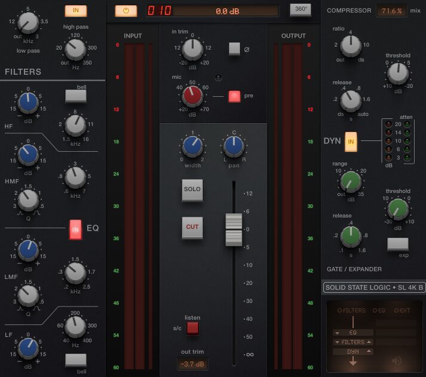Click the phase invert button
426x377 pixels.
(x=234, y=49)
